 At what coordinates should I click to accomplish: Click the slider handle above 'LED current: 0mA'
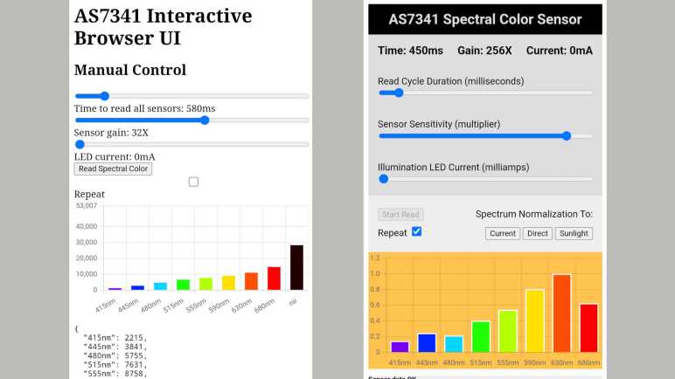coord(80,144)
